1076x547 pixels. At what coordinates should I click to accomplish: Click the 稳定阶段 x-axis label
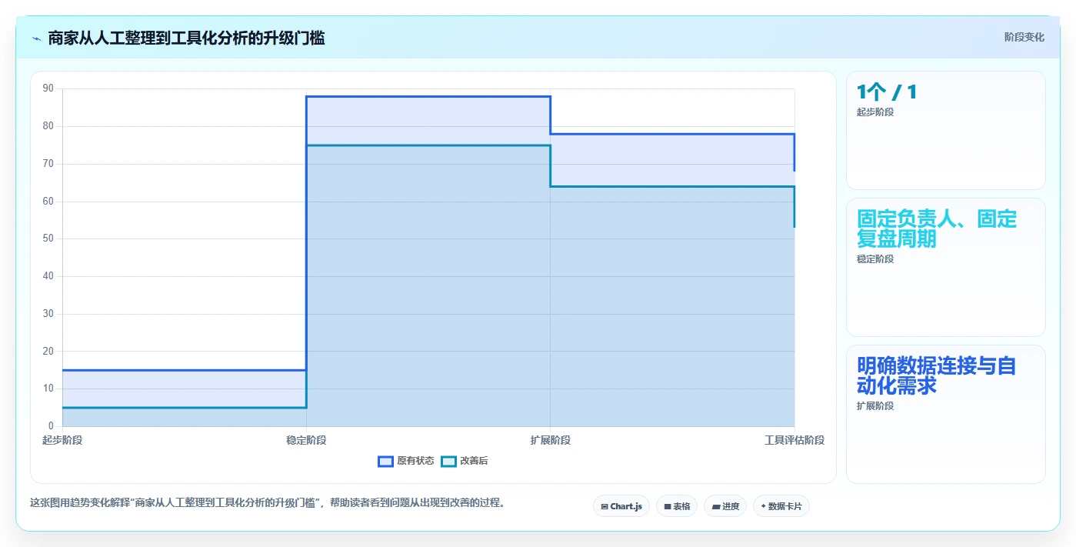coord(306,440)
